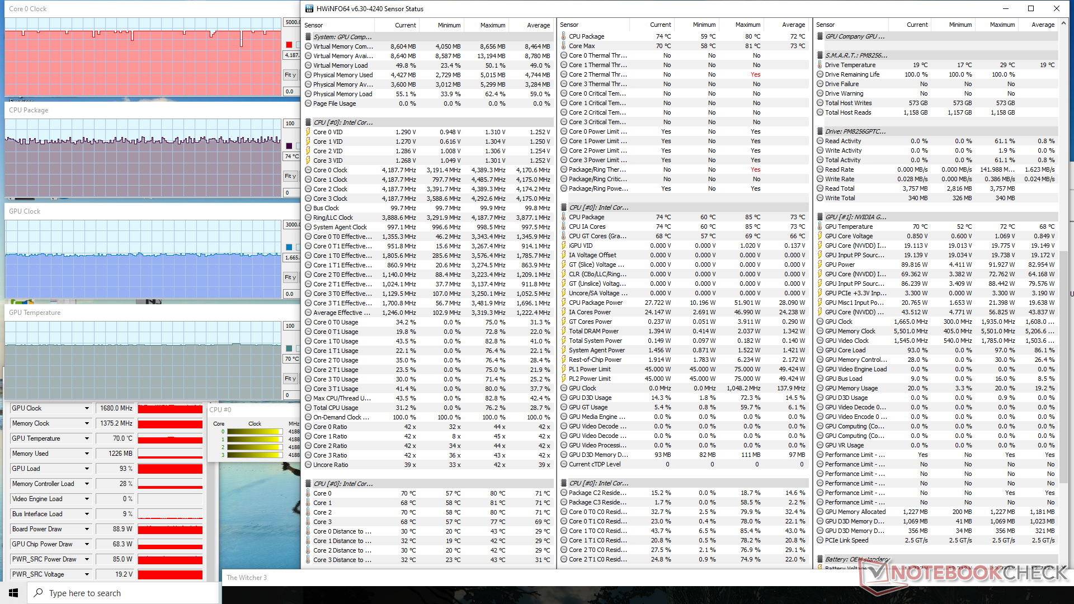The height and width of the screenshot is (604, 1074).
Task: Click the icon beside Bus Clock row
Action: click(308, 208)
